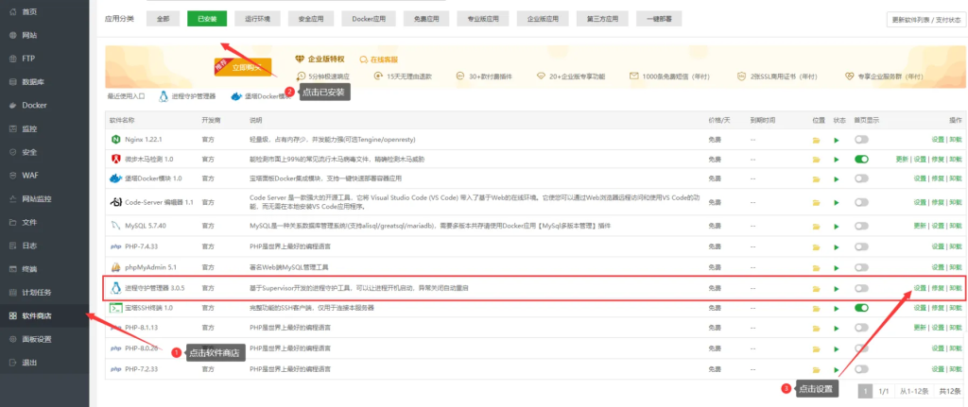Viewport: 968px width, 407px height.
Task: Click 宝塔SSH终端 terminal logo icon
Action: point(114,307)
